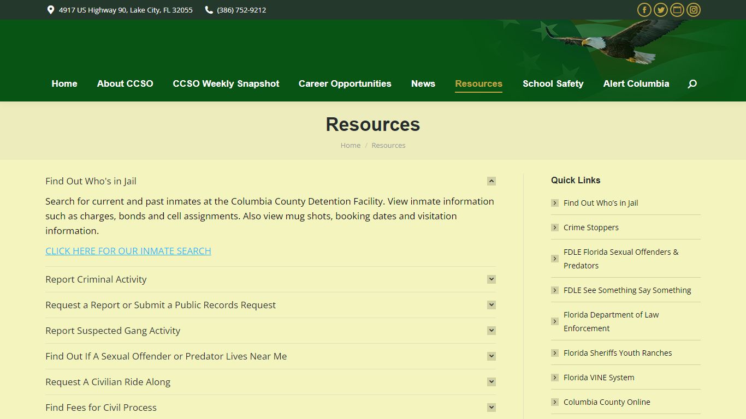This screenshot has width=746, height=419.
Task: Expand the Request A Civilian Ride Along section
Action: [x=492, y=382]
